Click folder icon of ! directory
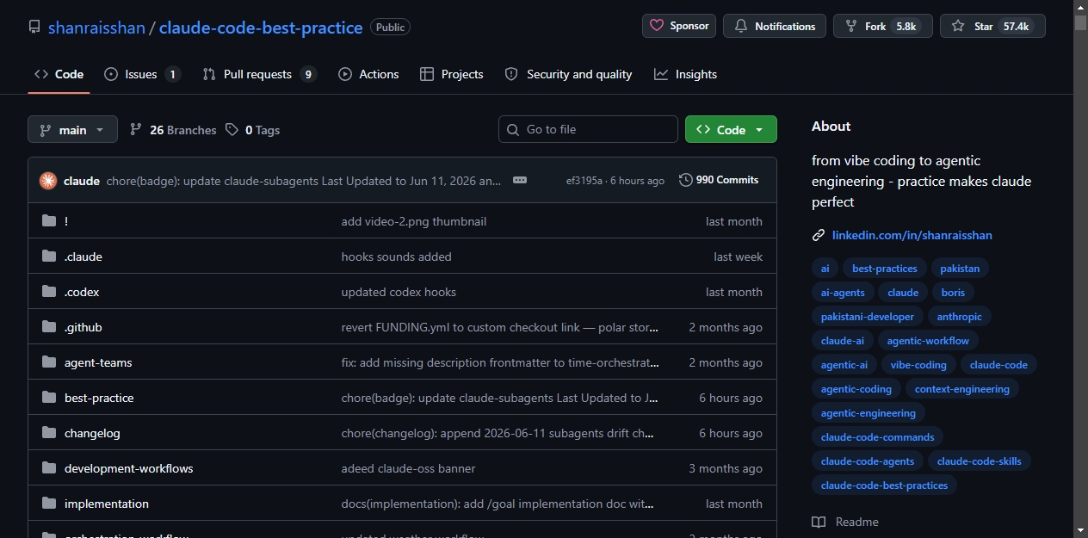Screen dimensions: 1088x538 coord(49,221)
